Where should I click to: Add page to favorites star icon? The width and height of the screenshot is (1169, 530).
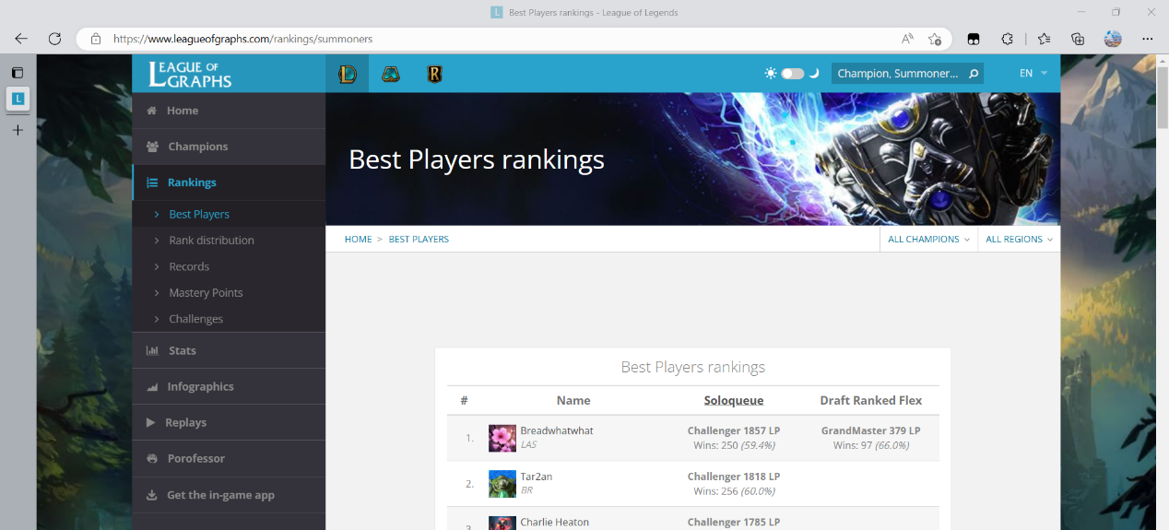[935, 39]
